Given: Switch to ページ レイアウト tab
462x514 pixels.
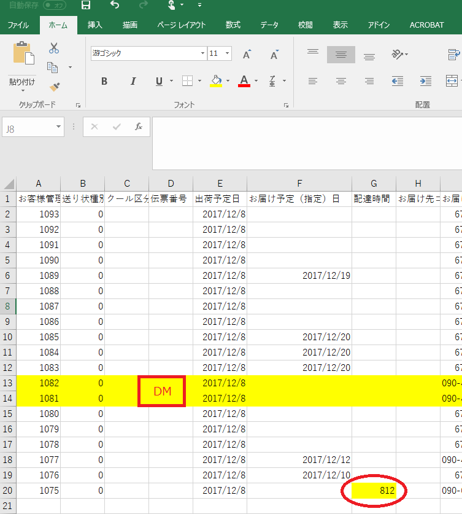Looking at the screenshot, I should tap(182, 25).
